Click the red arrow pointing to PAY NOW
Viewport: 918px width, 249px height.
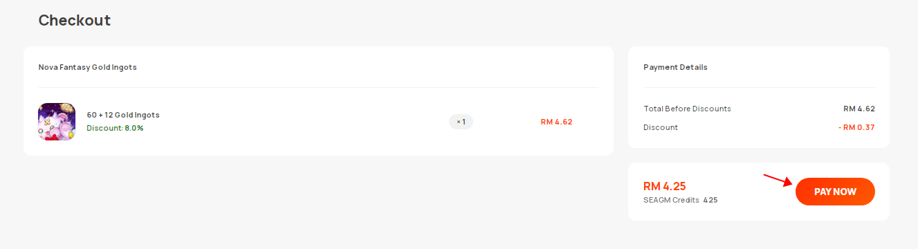point(778,181)
